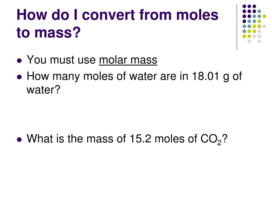This screenshot has width=272, height=204.
Task: Click the 'to mass?' title line
Action: click(49, 32)
